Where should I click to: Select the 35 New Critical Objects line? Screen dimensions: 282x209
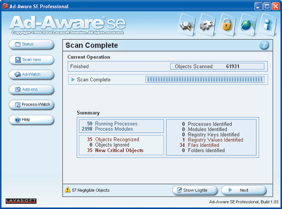click(x=115, y=150)
